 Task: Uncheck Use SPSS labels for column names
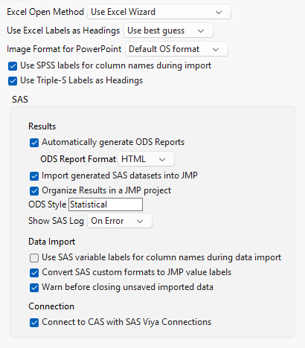click(13, 66)
